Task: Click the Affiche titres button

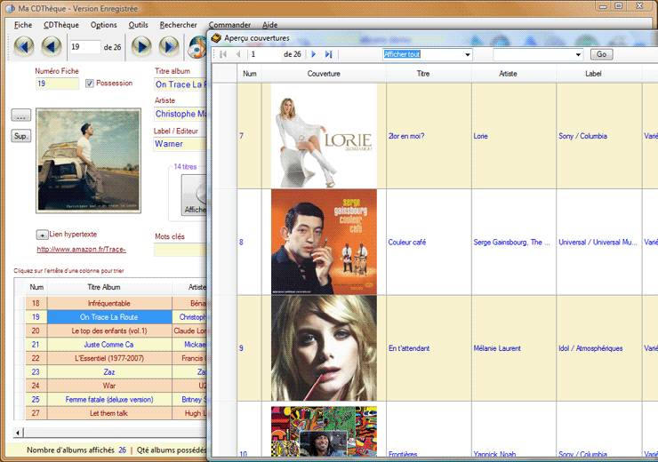Action: pyautogui.click(x=195, y=195)
